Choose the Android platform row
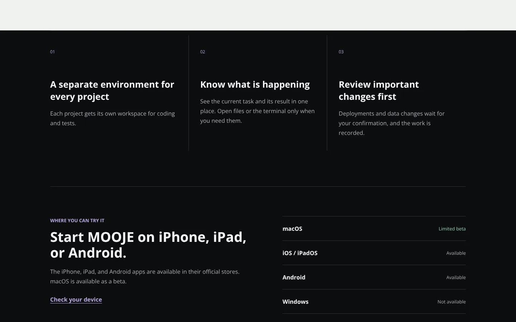The image size is (516, 322). coord(374,277)
